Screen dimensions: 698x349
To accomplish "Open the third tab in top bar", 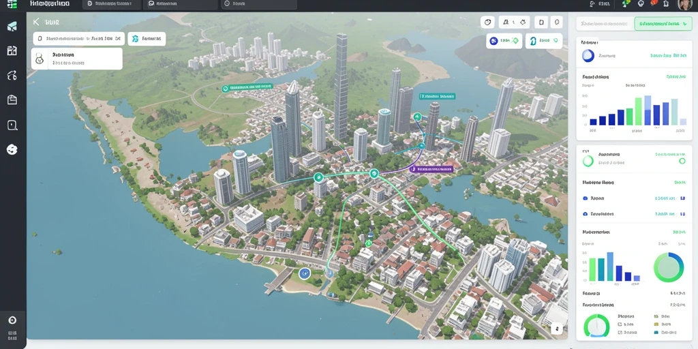I will coord(258,4).
